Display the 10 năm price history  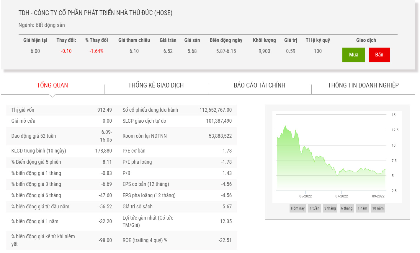tap(378, 208)
